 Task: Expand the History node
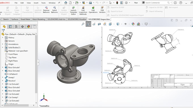(x=3, y=38)
